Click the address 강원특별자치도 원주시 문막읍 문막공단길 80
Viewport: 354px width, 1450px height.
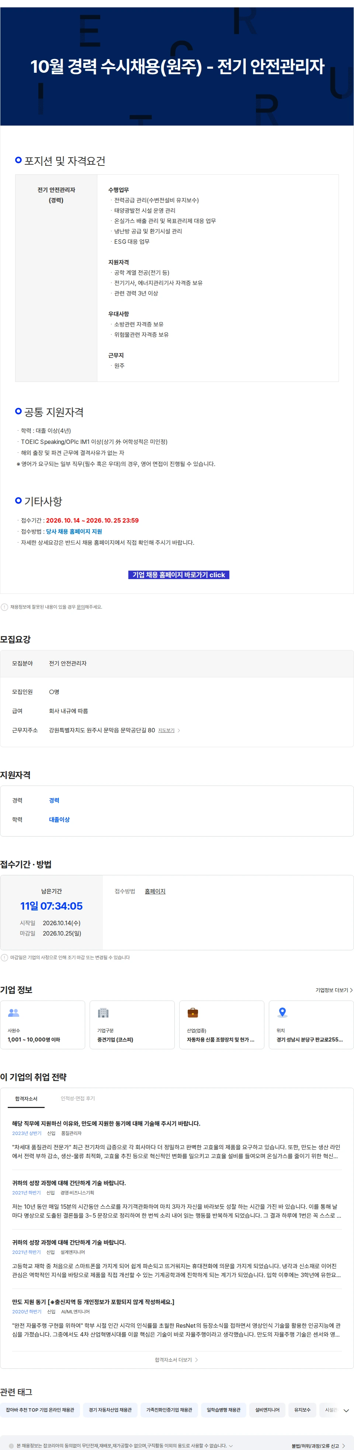click(x=102, y=730)
